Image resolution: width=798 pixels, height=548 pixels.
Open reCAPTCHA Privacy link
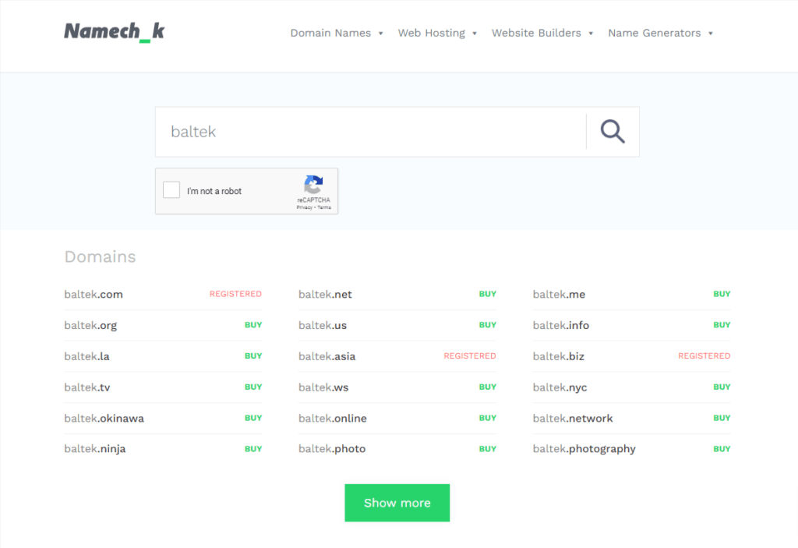[x=304, y=208]
